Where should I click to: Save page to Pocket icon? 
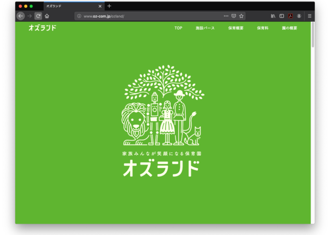point(233,16)
